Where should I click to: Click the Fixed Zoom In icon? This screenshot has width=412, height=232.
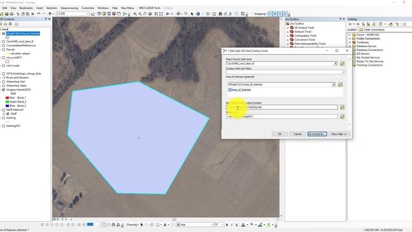point(156,14)
